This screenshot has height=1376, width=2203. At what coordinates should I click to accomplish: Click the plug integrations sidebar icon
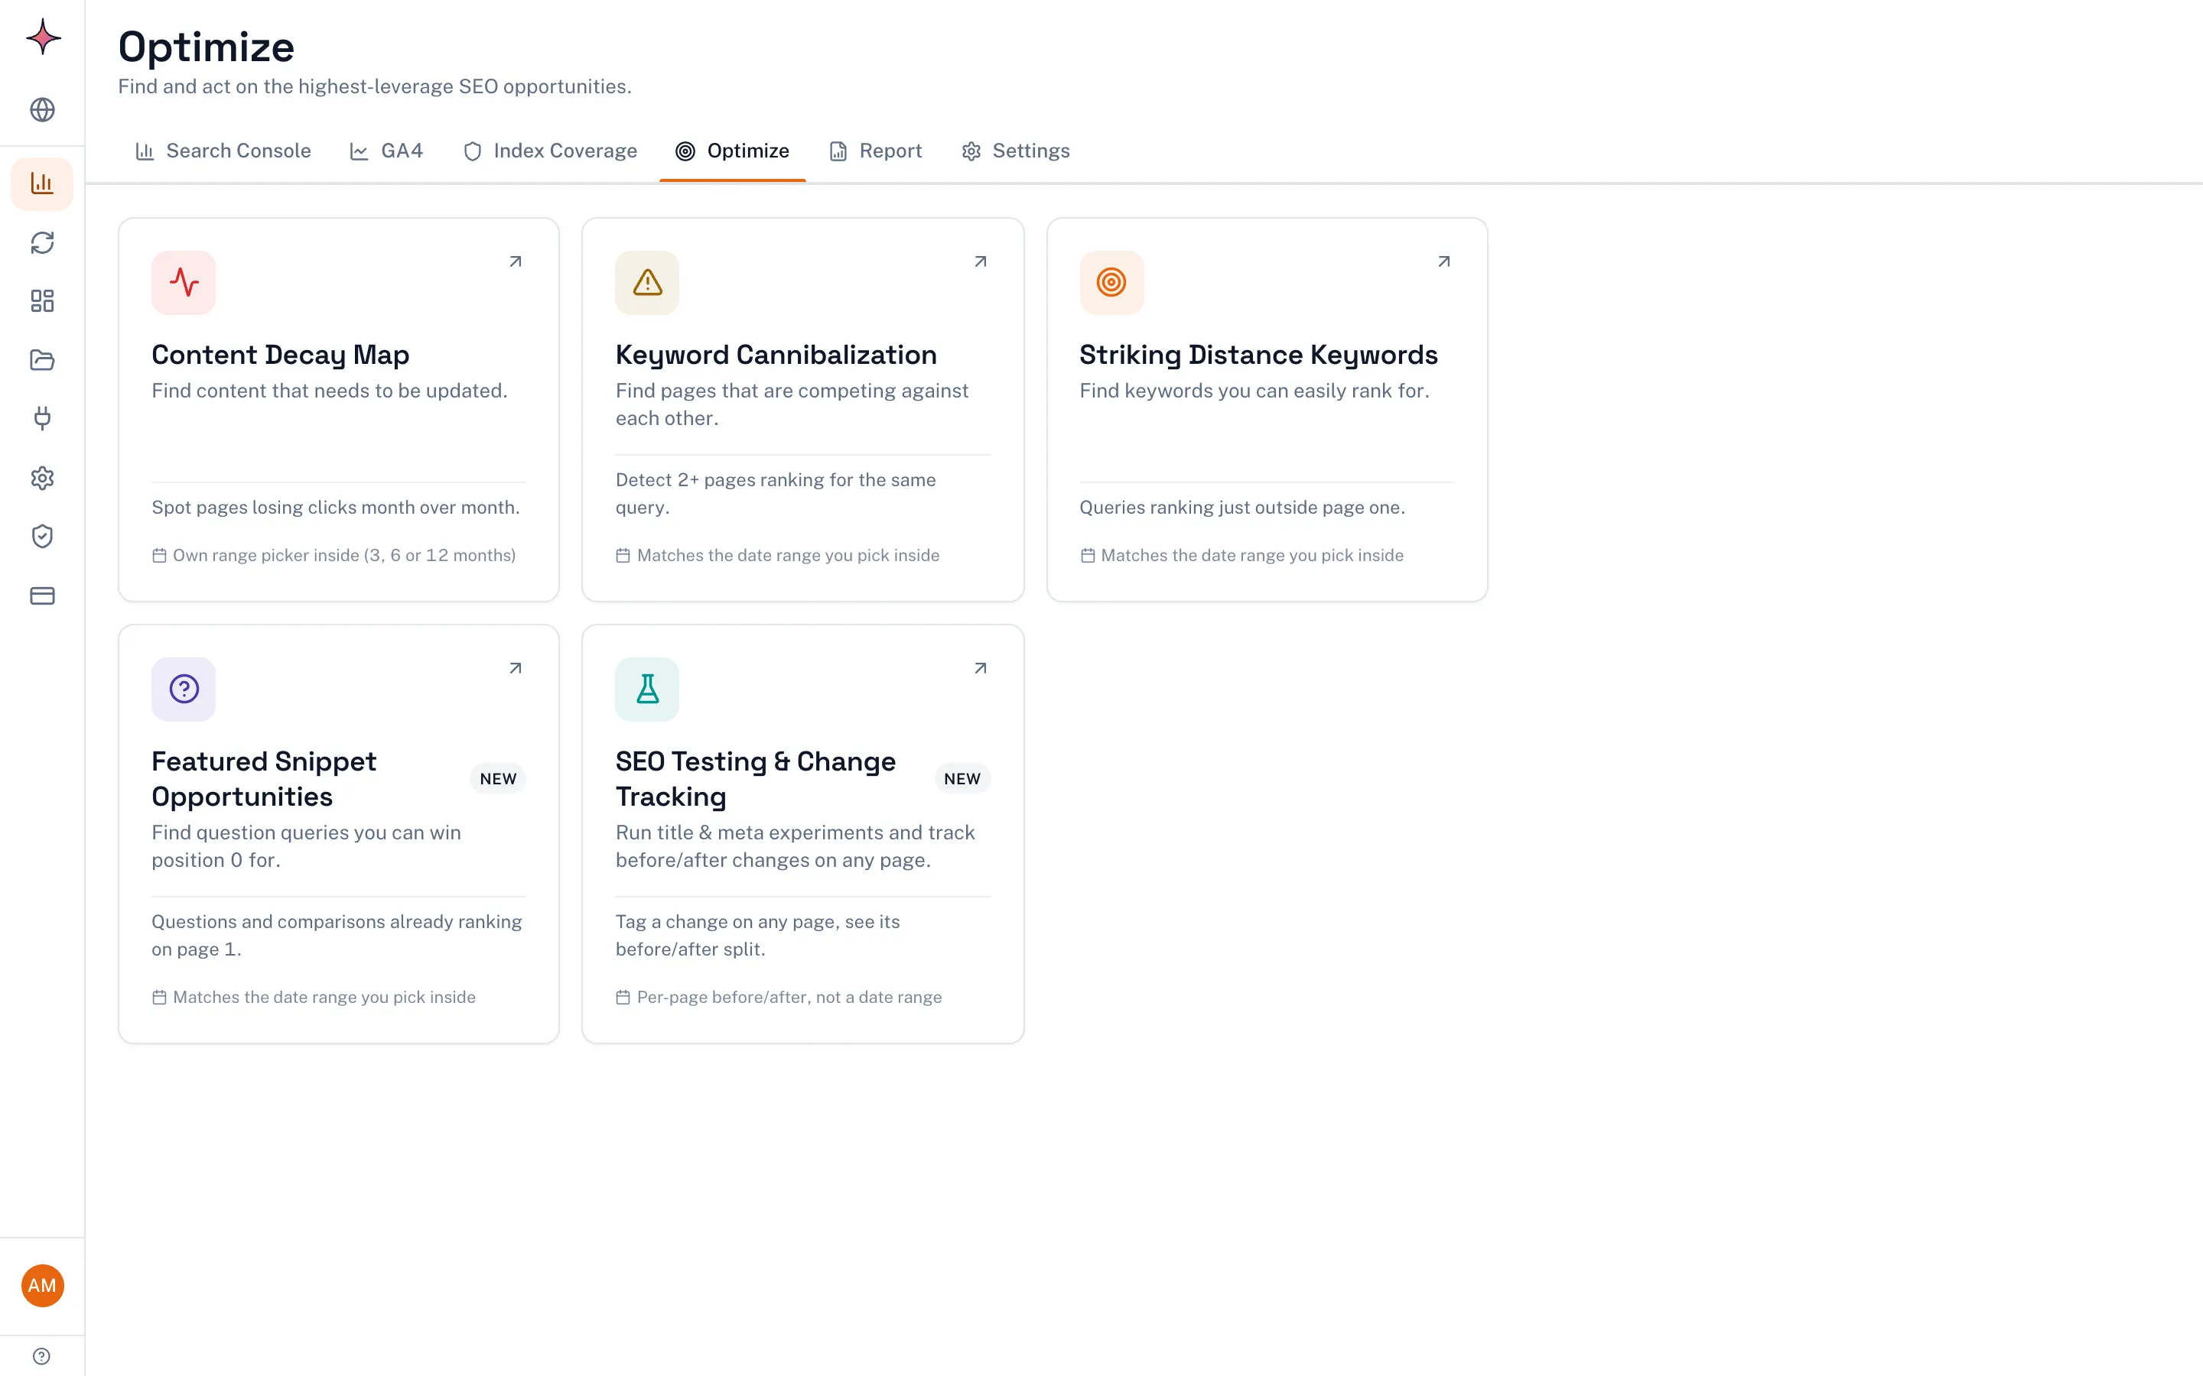point(43,419)
